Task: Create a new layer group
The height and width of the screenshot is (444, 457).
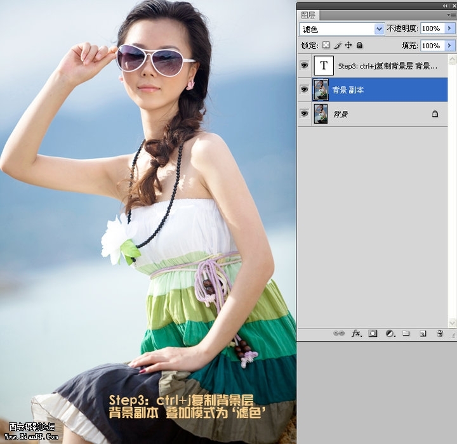Action: (x=406, y=333)
